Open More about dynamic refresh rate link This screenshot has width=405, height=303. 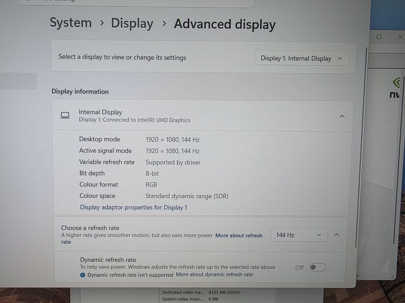[x=214, y=274]
